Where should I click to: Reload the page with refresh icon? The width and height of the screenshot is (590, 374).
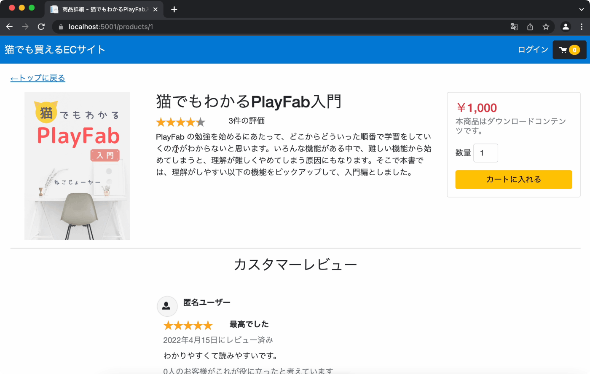tap(41, 27)
